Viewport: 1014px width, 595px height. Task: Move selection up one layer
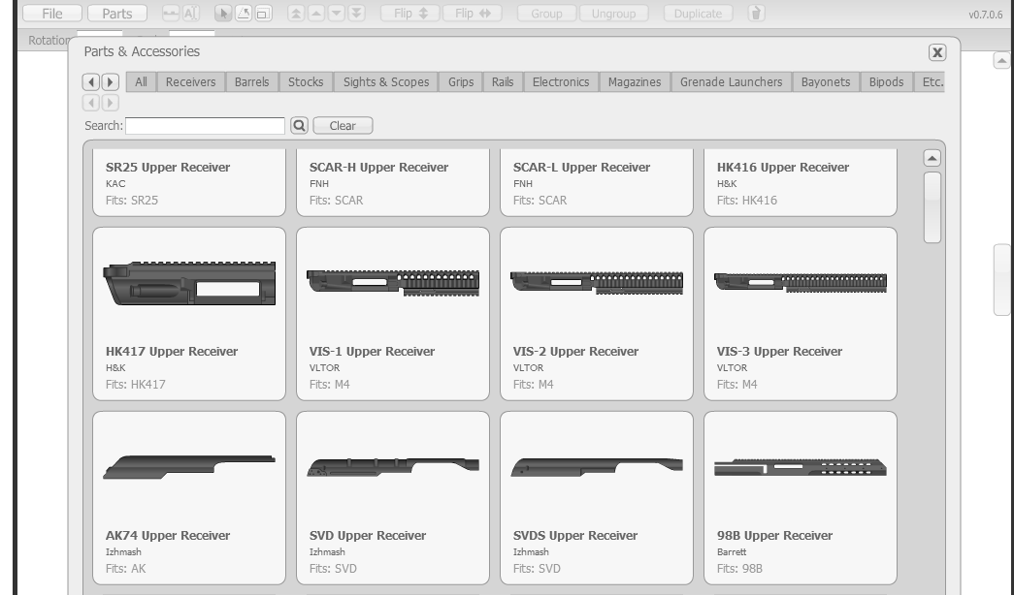316,13
